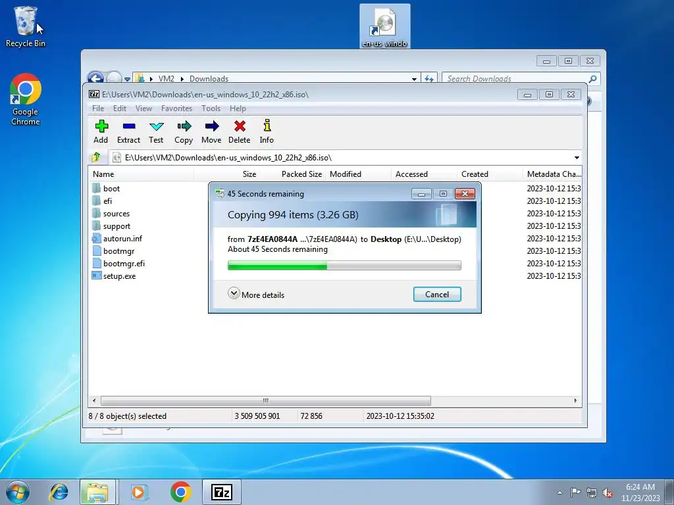Screen dimensions: 674x505
Task: Launch Internet Explorer from the taskbar
Action: 59,492
